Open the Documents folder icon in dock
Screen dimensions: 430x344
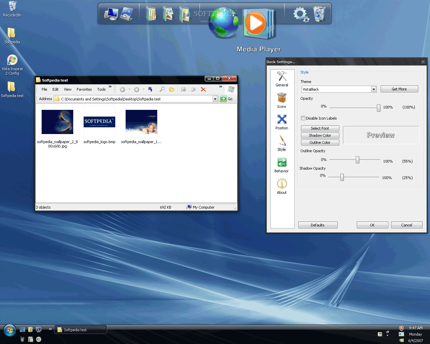pos(152,14)
